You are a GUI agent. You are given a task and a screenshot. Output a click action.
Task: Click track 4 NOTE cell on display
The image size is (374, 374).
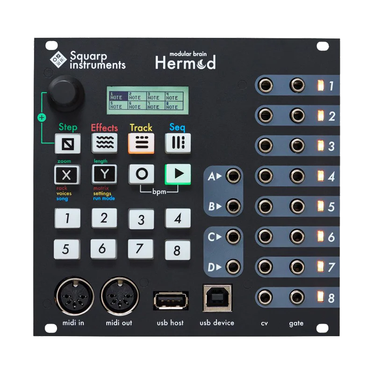(174, 96)
